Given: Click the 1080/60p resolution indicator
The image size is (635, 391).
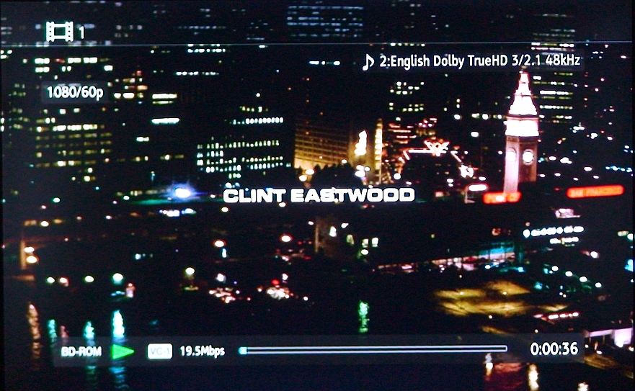Looking at the screenshot, I should [76, 92].
